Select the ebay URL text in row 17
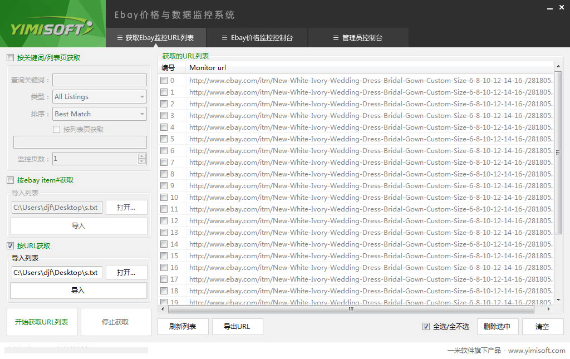This screenshot has height=359, width=570. coord(371,279)
